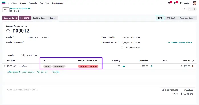Click the [E-COM09] Large Desk product cell
Image resolution: width=199 pixels, height=105 pixels.
pos(17,66)
